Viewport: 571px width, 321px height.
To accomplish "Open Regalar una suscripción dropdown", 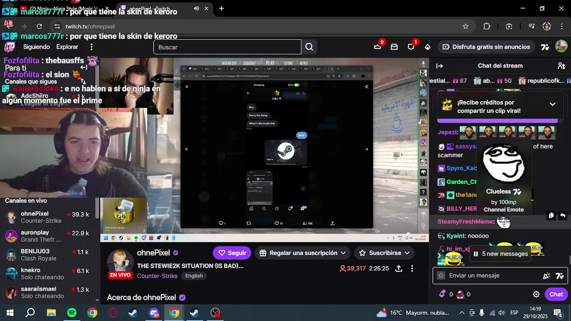I will coord(302,253).
